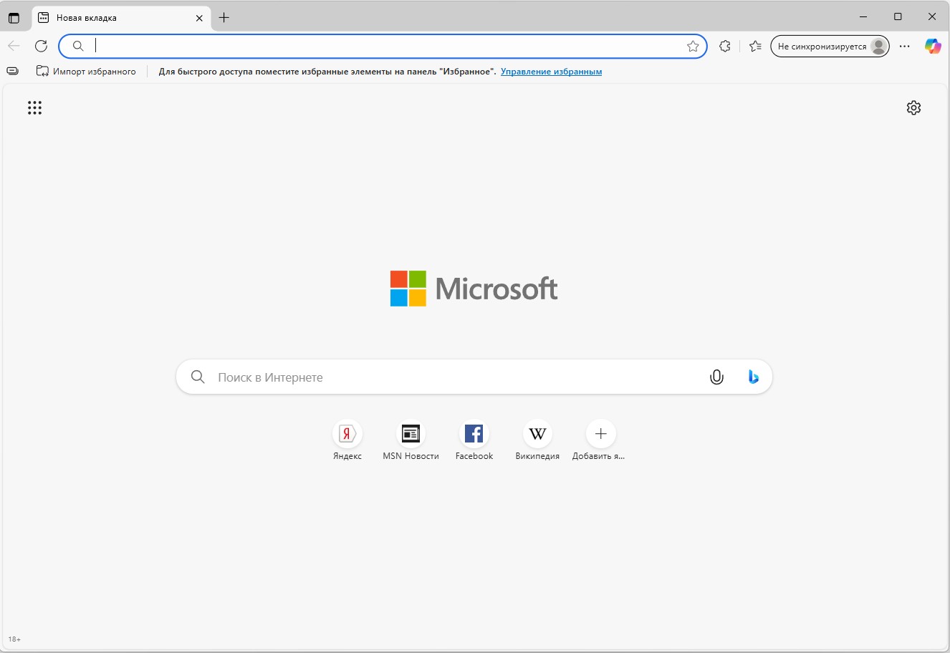This screenshot has height=653, width=950.
Task: Open the MSN Новости quick link
Action: (x=411, y=434)
